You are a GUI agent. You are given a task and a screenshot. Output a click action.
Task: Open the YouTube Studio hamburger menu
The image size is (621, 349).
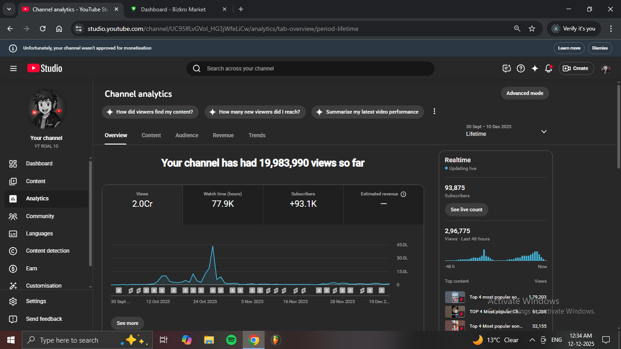13,69
